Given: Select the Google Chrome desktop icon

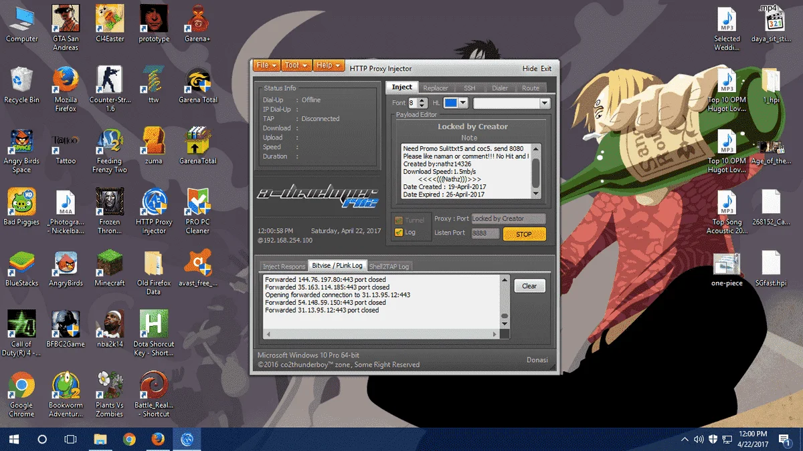Looking at the screenshot, I should pos(22,395).
